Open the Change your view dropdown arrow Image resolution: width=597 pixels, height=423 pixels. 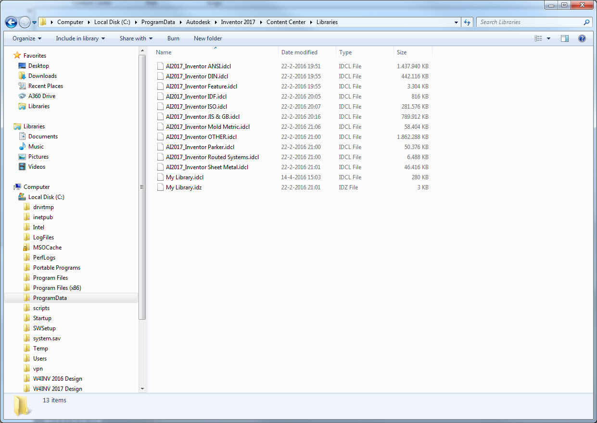[x=549, y=38]
